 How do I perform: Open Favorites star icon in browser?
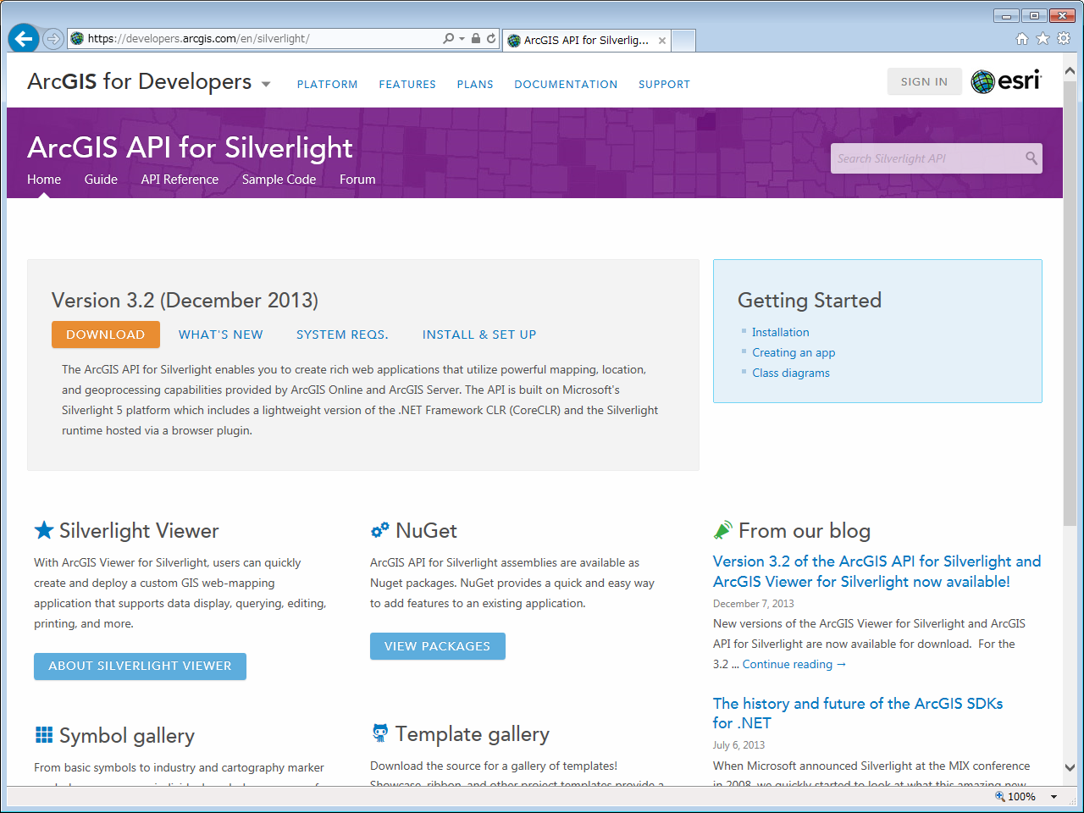1043,39
